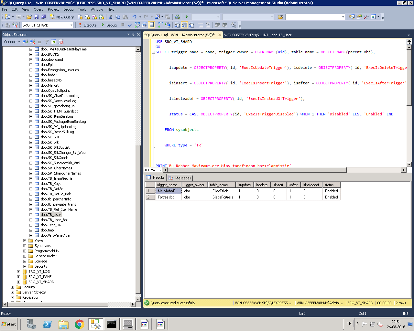The height and width of the screenshot is (331, 414).
Task: Click the Cut scissors icon
Action: pyautogui.click(x=111, y=17)
